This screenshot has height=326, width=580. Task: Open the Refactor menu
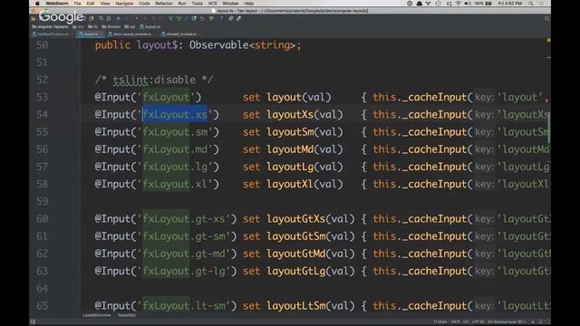(163, 4)
